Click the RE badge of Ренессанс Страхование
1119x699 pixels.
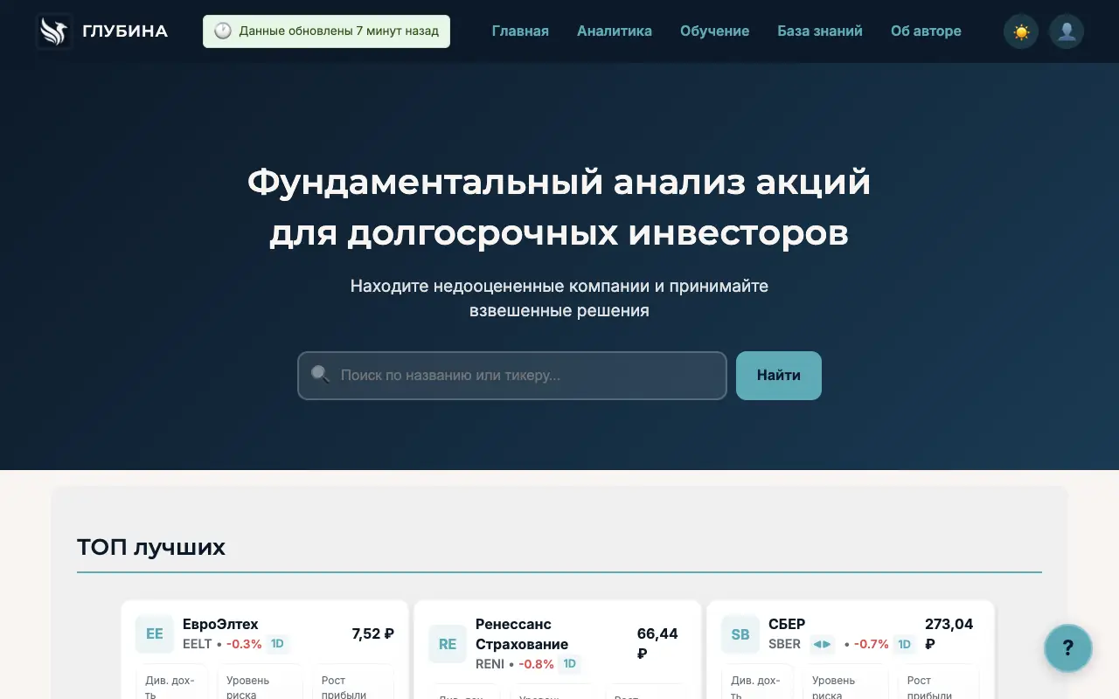[448, 644]
